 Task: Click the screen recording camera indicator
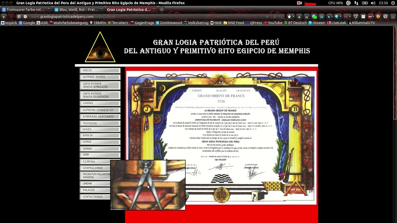[x=299, y=3]
